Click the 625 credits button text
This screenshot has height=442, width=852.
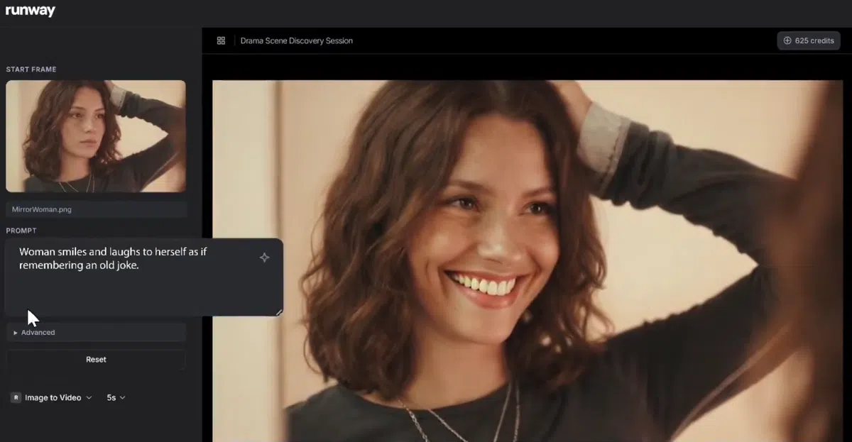click(814, 40)
